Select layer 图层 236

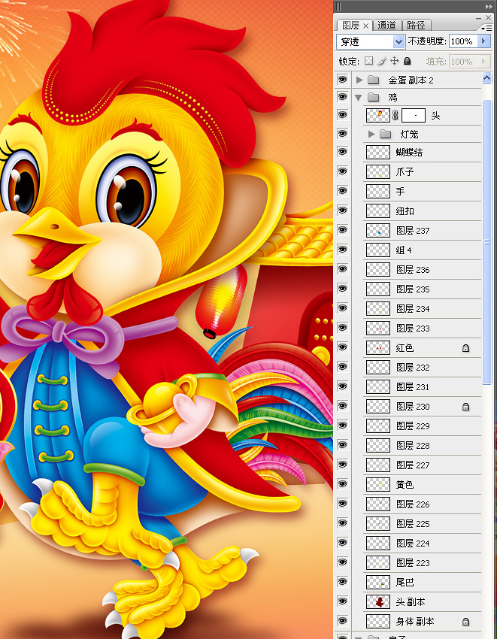pyautogui.click(x=422, y=269)
